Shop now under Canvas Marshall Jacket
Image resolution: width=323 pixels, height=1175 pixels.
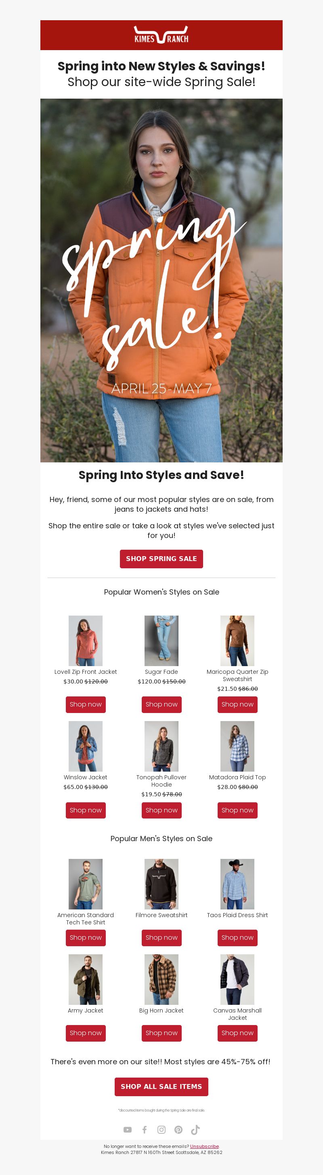point(237,1033)
